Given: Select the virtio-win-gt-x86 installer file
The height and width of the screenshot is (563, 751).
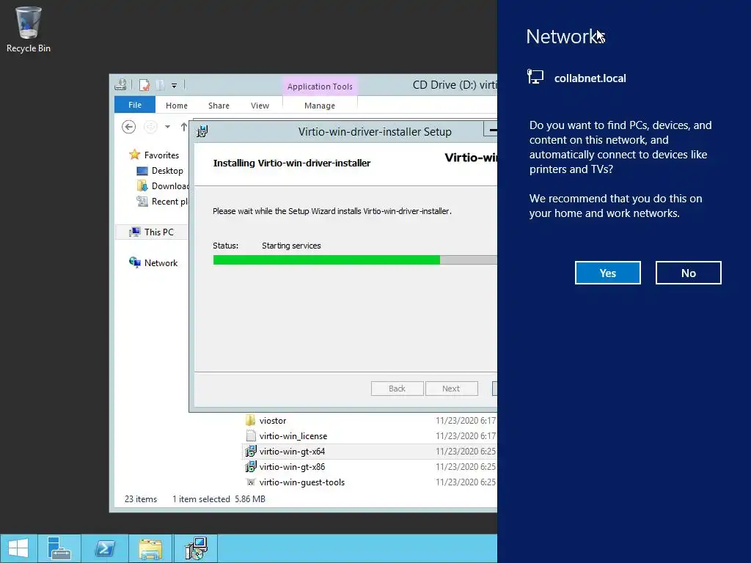Looking at the screenshot, I should point(292,467).
